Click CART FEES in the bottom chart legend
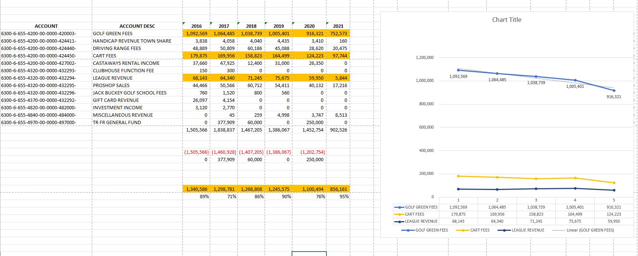This screenshot has width=638, height=256. pyautogui.click(x=480, y=230)
